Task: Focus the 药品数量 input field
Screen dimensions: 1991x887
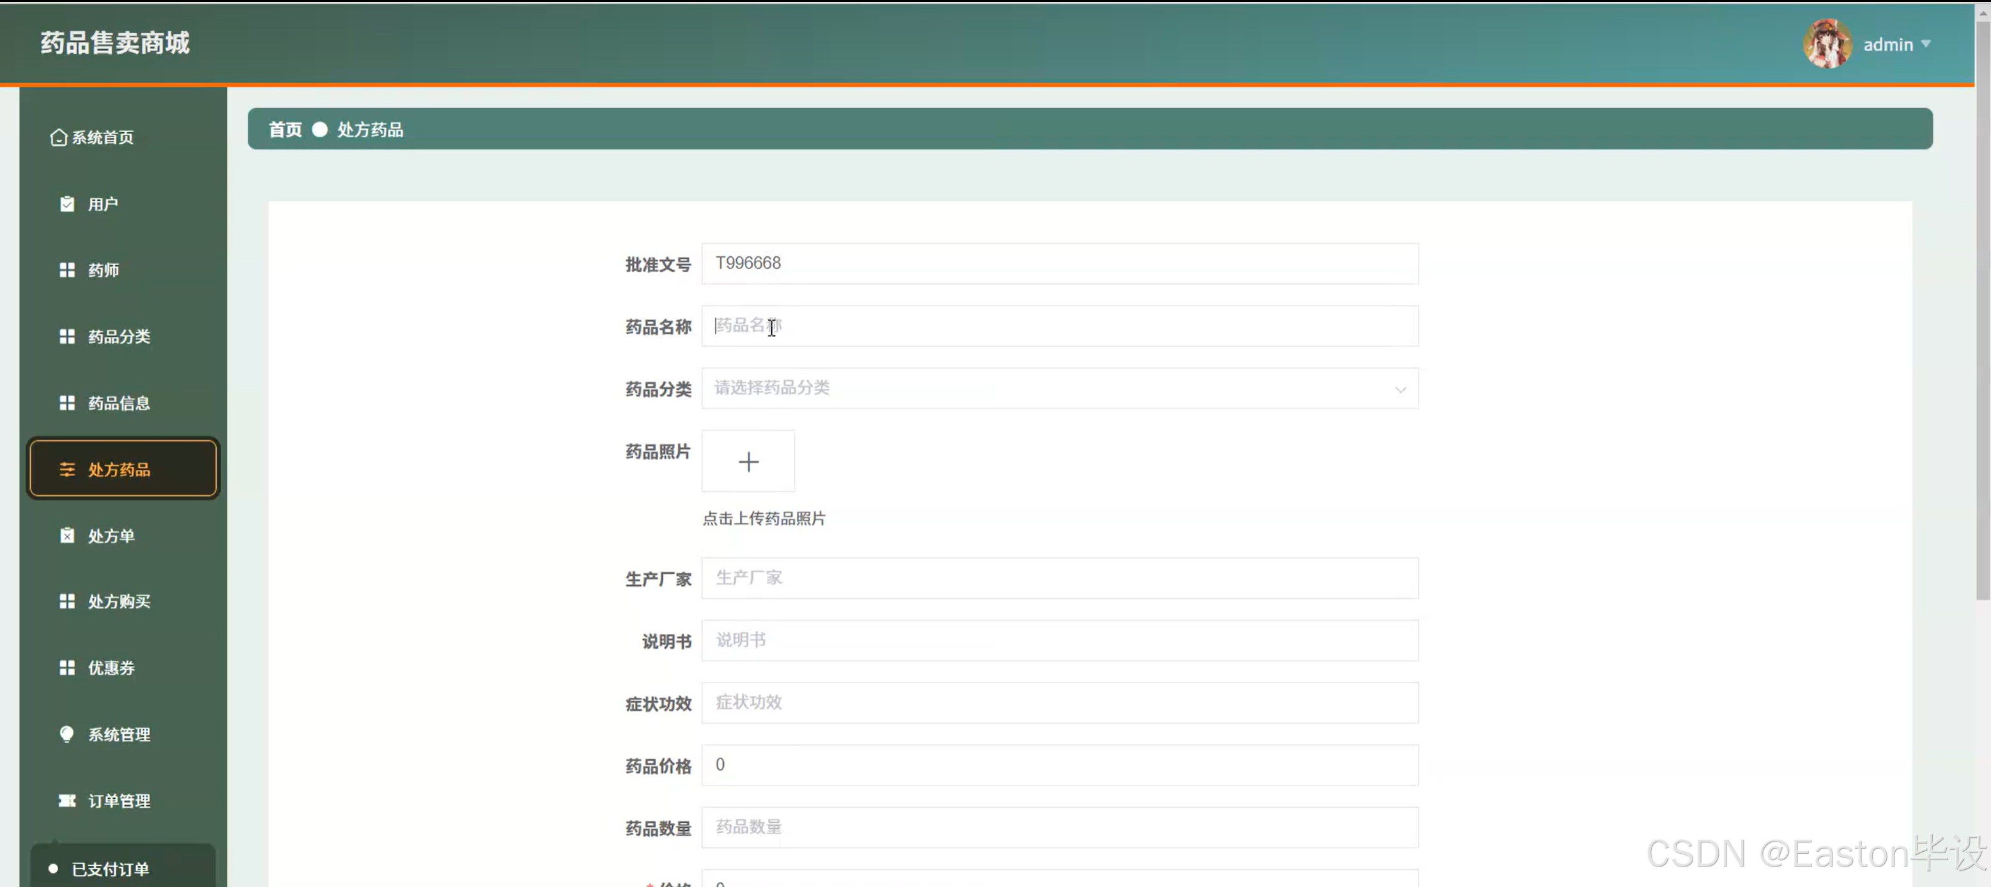Action: coord(1059,828)
